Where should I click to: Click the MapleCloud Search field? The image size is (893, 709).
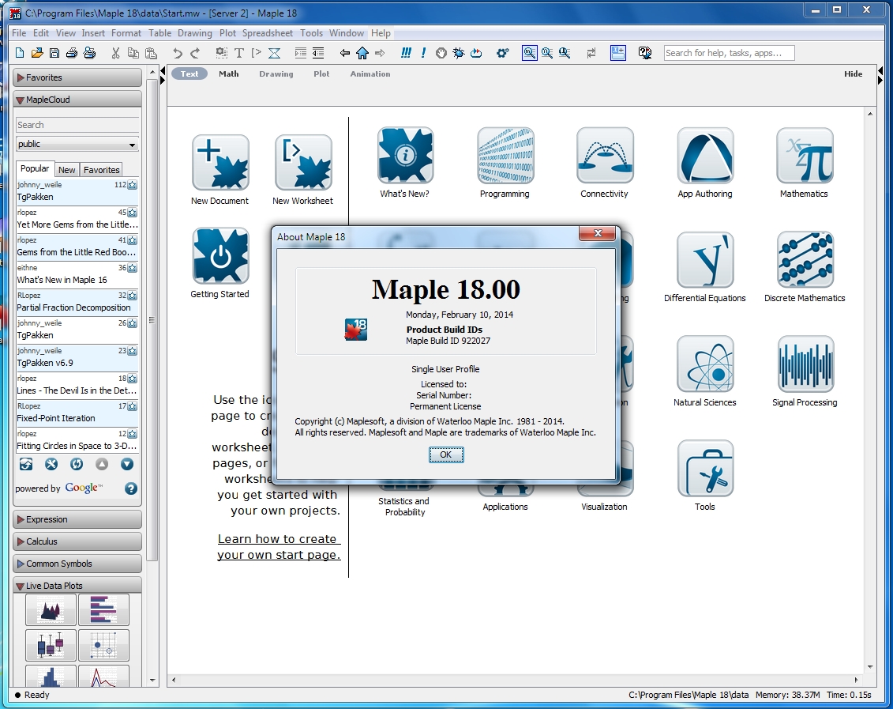click(x=77, y=125)
